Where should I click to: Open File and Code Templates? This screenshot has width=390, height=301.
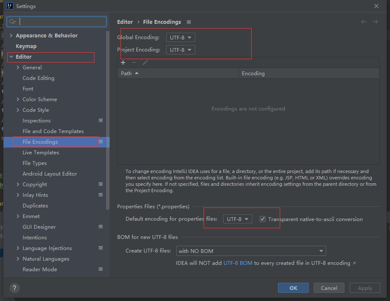53,131
